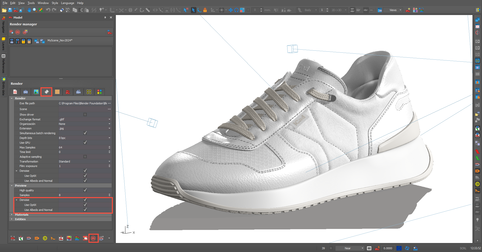Click the blue camera tab in Render panel
Screen dimensions: 482x252
coord(26,92)
